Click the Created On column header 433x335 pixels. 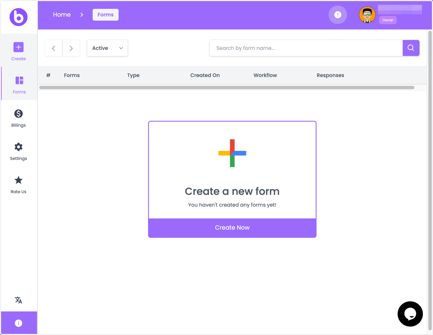pyautogui.click(x=205, y=75)
